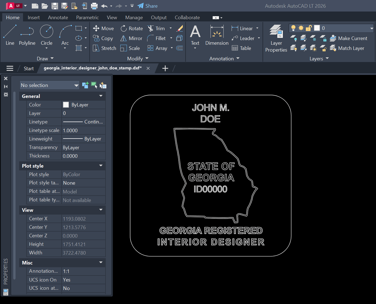Viewport: 376px width, 304px height.
Task: Open the Annotate ribbon tab
Action: click(58, 18)
